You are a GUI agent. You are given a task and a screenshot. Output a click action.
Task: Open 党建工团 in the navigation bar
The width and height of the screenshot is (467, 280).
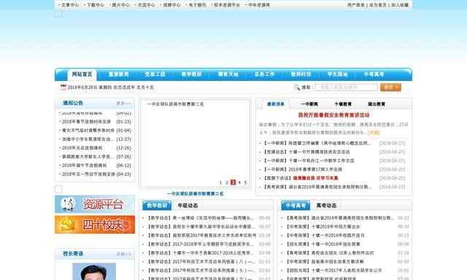coord(155,74)
